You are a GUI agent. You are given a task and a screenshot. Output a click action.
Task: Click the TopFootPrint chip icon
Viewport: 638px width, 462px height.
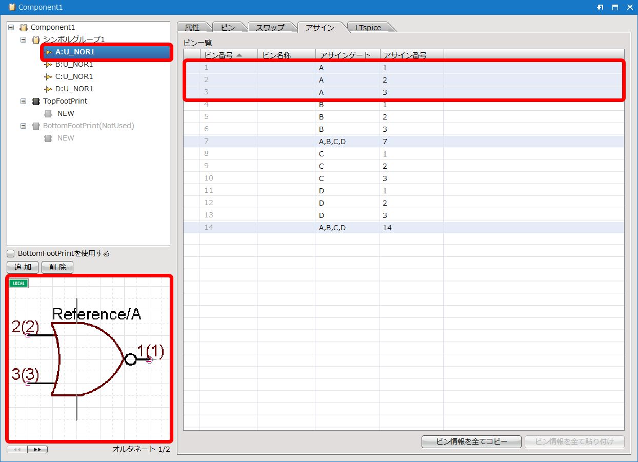click(36, 101)
